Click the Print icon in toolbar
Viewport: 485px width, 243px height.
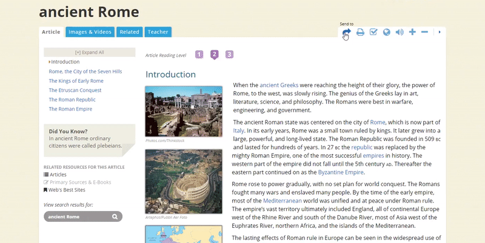360,32
